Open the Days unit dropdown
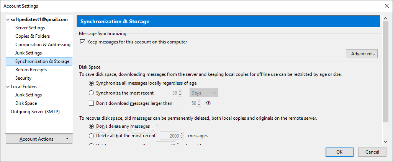 click(x=204, y=93)
